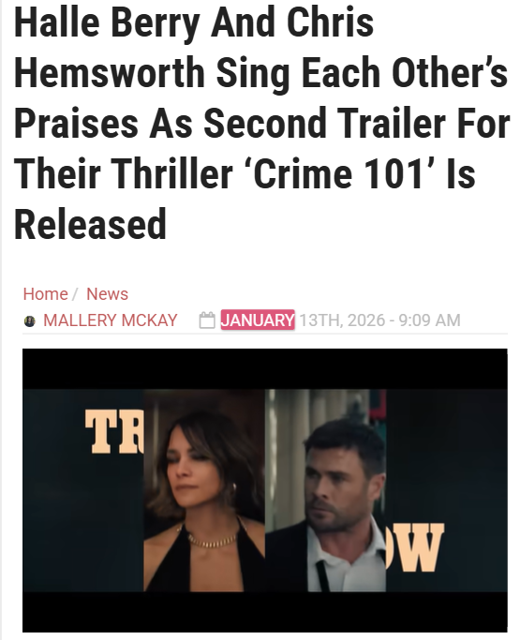This screenshot has width=520, height=640.
Task: Click the author avatar icon
Action: (x=30, y=320)
